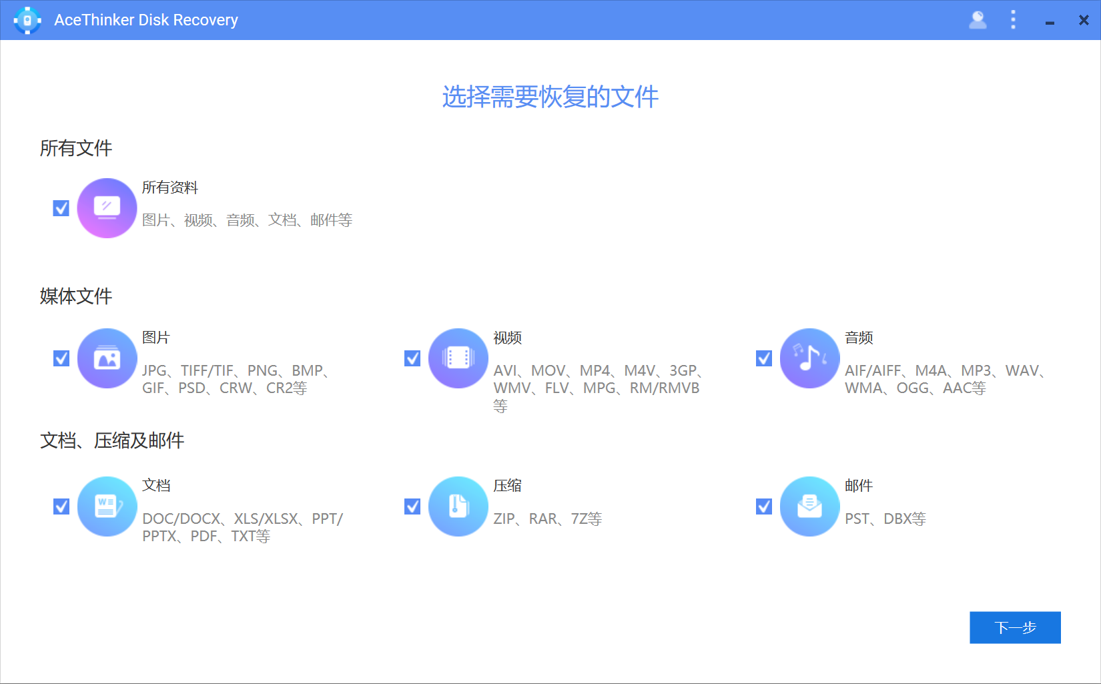Click the ZIP、RAR、7Z等 description

(548, 519)
